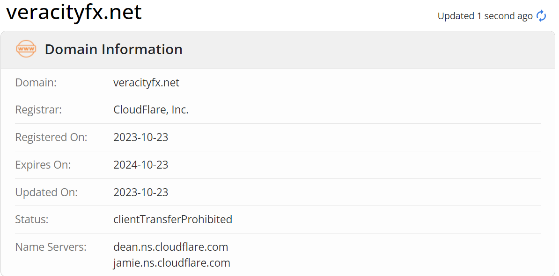Click the orange www globe icon
Image resolution: width=559 pixels, height=276 pixels.
[x=26, y=49]
